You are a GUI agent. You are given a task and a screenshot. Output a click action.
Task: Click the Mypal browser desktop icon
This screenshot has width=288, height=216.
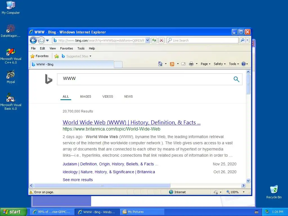(x=11, y=77)
